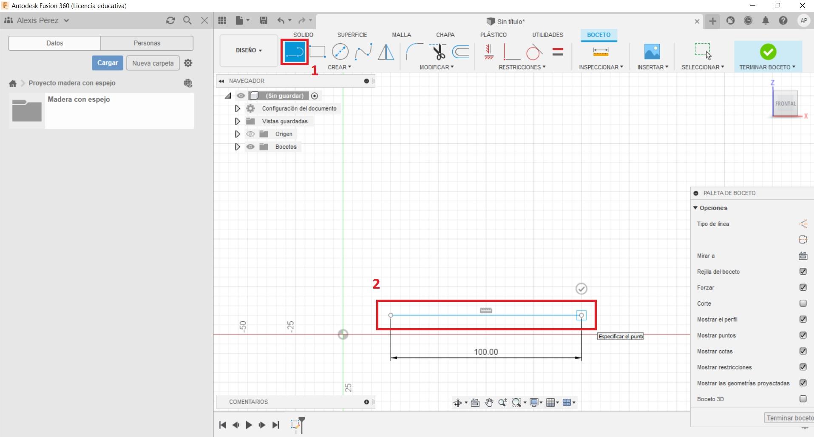814x437 pixels.
Task: Select the Fillet modify tool
Action: (x=414, y=52)
